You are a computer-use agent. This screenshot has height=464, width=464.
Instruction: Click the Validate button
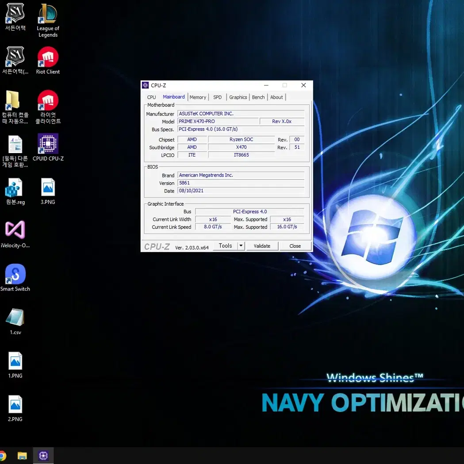262,246
